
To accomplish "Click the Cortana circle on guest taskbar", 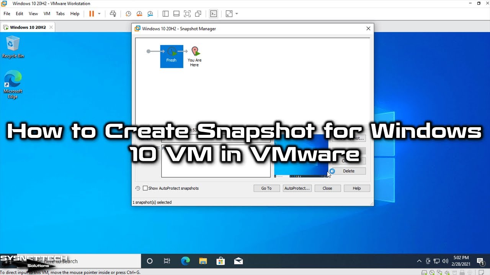I will [x=150, y=261].
